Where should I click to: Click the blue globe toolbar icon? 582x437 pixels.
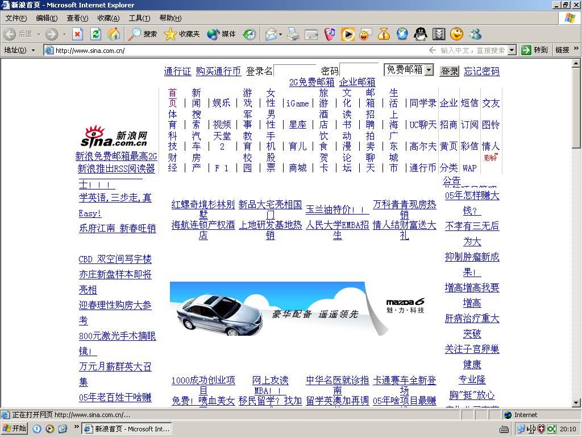[402, 34]
